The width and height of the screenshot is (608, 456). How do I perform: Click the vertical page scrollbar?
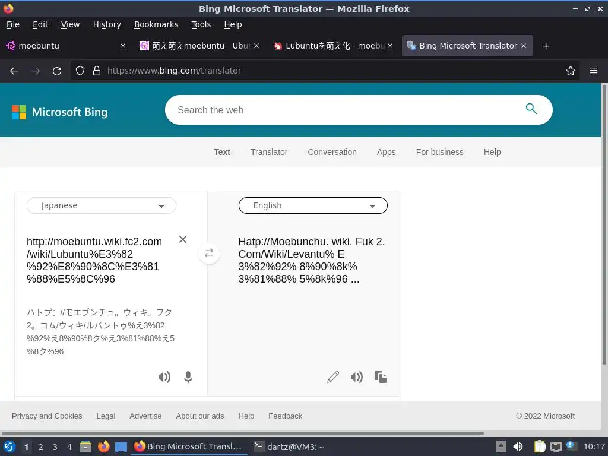pyautogui.click(x=604, y=225)
